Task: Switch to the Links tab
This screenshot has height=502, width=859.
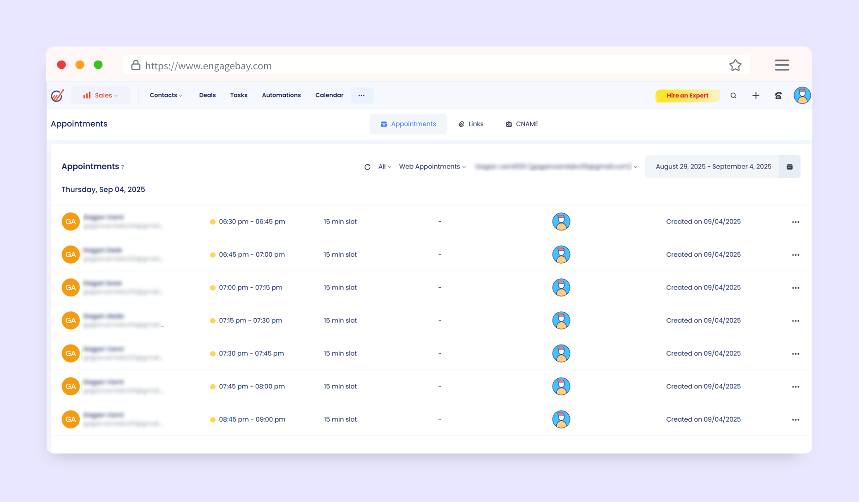Action: [x=471, y=124]
